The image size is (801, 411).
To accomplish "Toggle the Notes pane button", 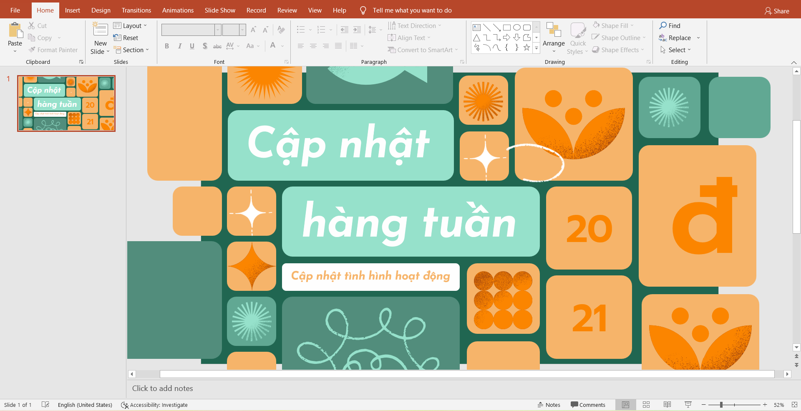I will (x=549, y=405).
